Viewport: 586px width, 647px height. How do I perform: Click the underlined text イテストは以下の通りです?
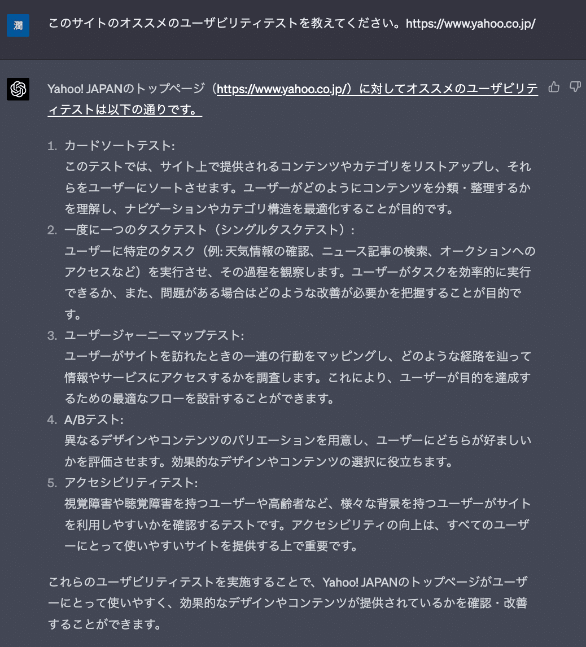[125, 110]
